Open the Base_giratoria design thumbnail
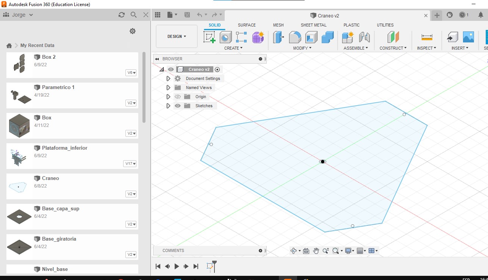This screenshot has height=280, width=488. coord(19,247)
